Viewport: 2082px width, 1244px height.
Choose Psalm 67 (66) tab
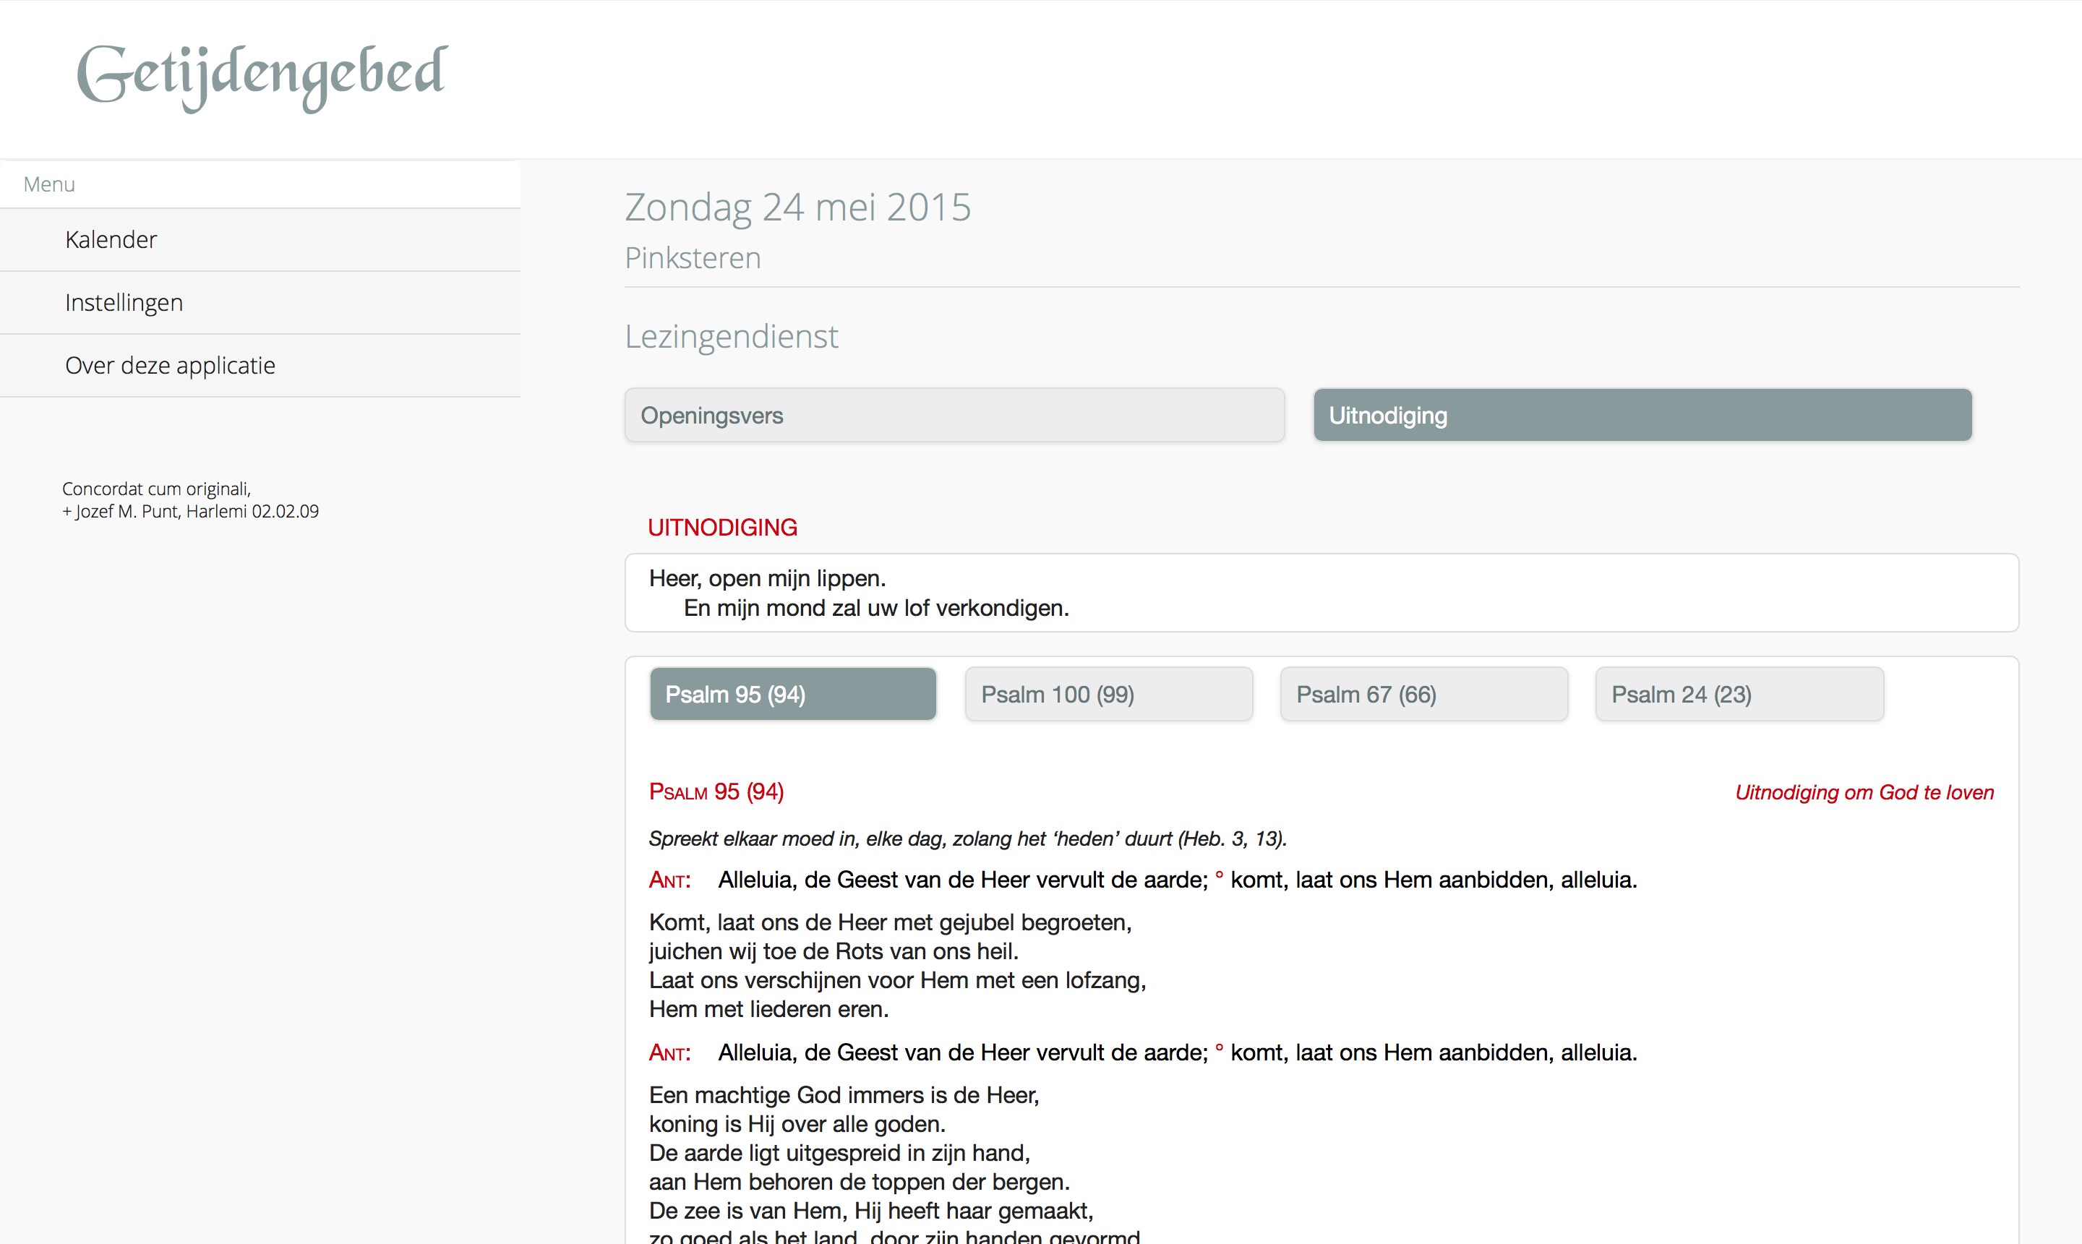[x=1423, y=694]
